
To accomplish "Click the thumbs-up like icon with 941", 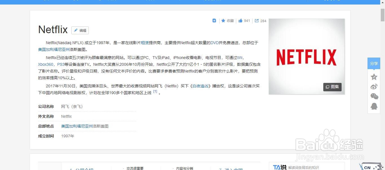I will pos(244,21).
